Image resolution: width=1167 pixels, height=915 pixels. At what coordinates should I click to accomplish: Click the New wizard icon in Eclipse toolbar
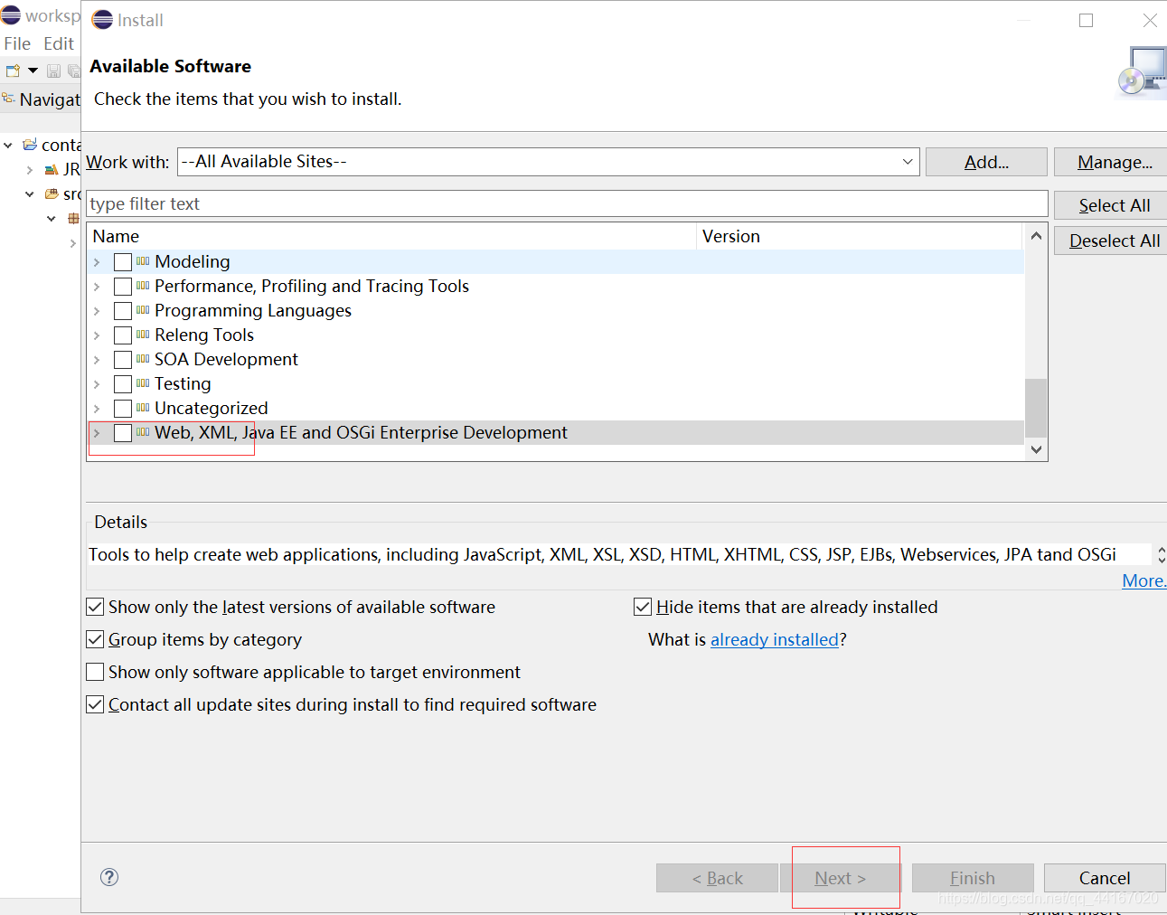coord(12,71)
